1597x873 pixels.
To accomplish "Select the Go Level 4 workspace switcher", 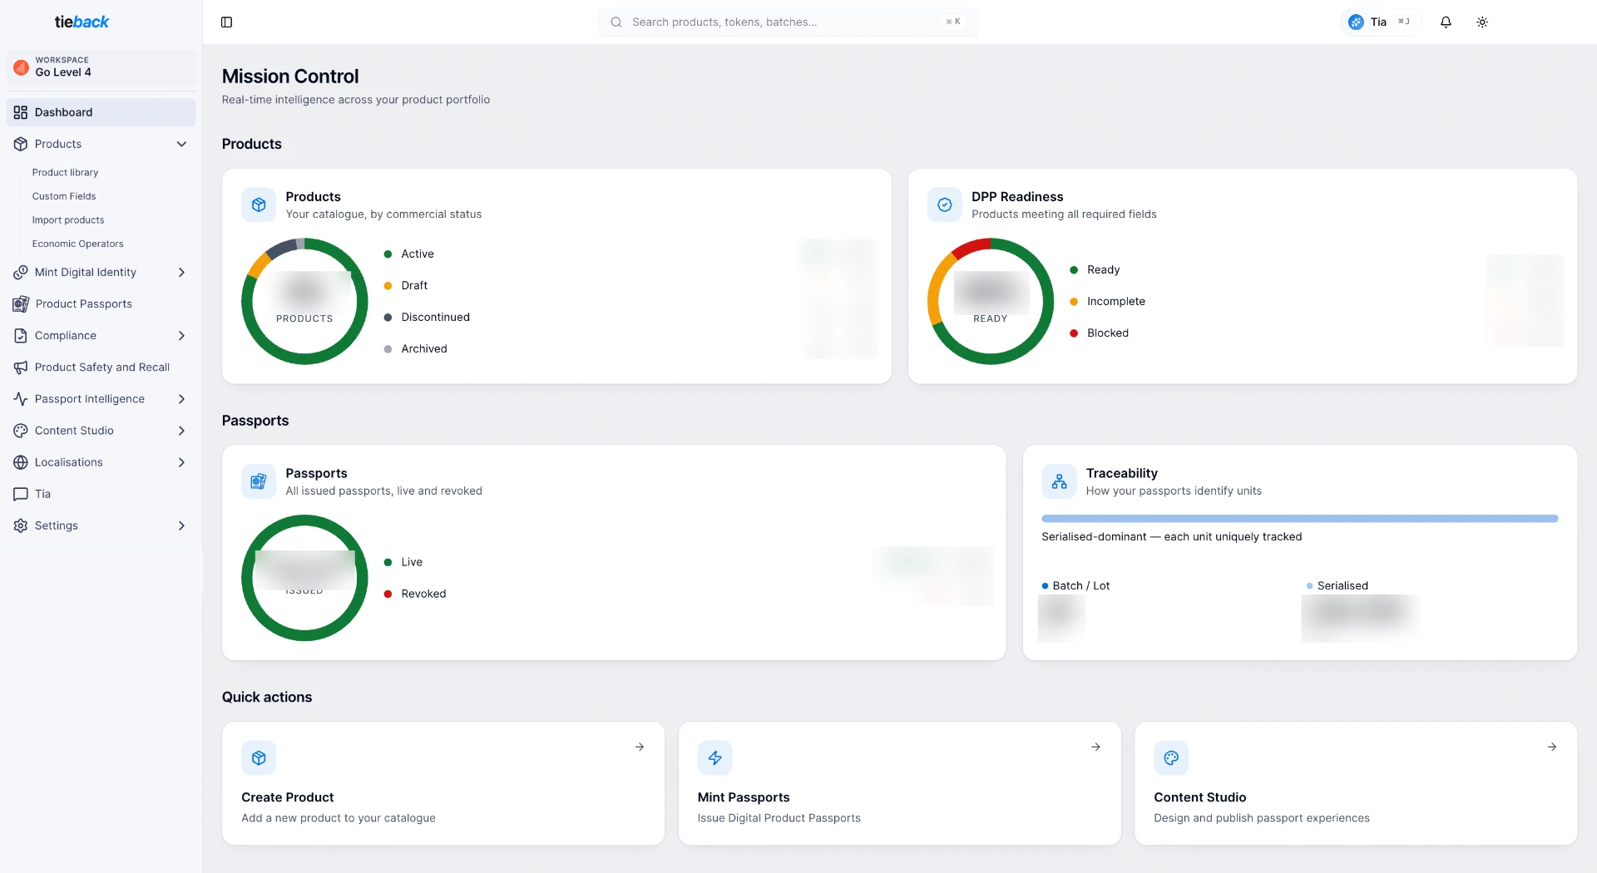I will 101,67.
